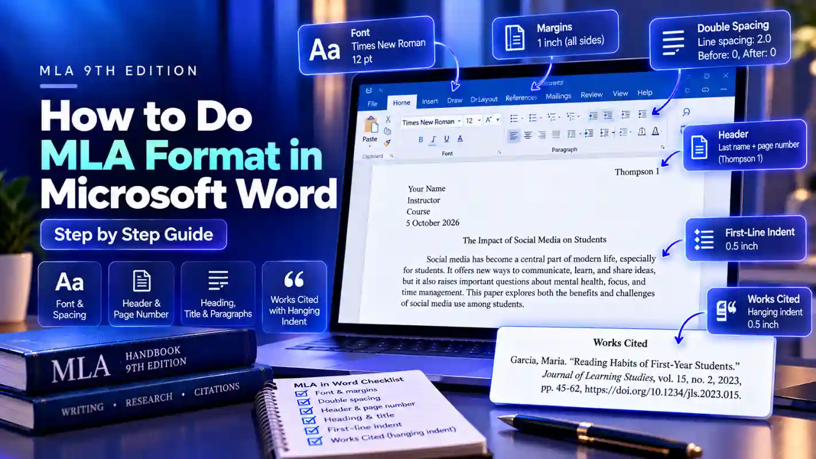Image resolution: width=816 pixels, height=459 pixels.
Task: Toggle the "Header & page number" checklist box
Action: (307, 411)
